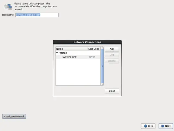This screenshot has width=174, height=131.
Task: Click the Delete connection button
Action: point(112,61)
